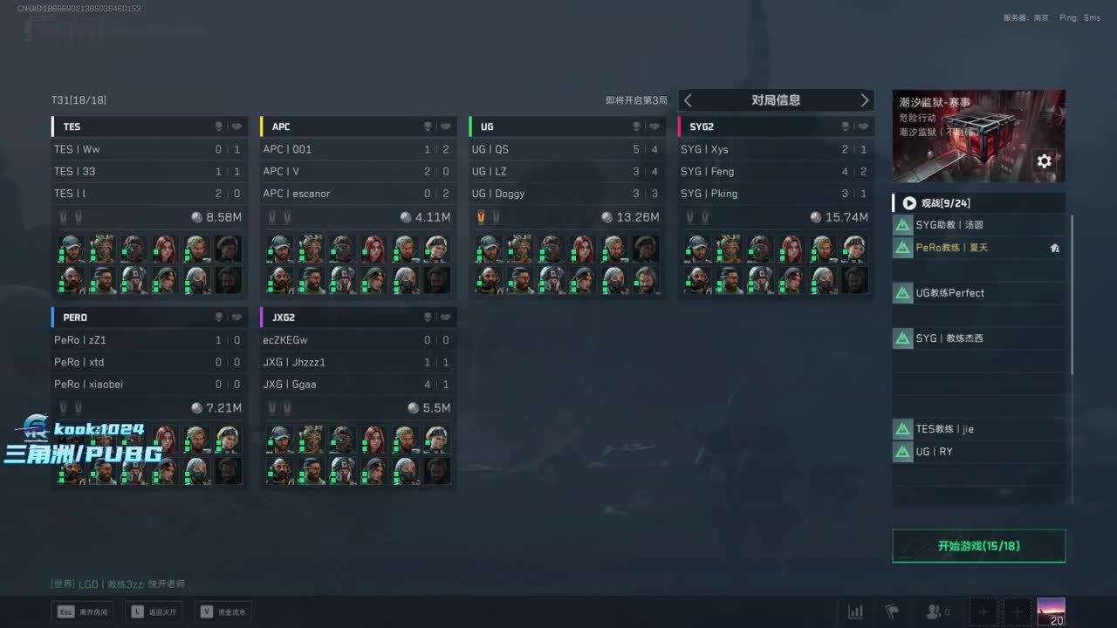Screen dimensions: 1117x628
Task: Go to next page of 对局信息
Action: click(865, 100)
